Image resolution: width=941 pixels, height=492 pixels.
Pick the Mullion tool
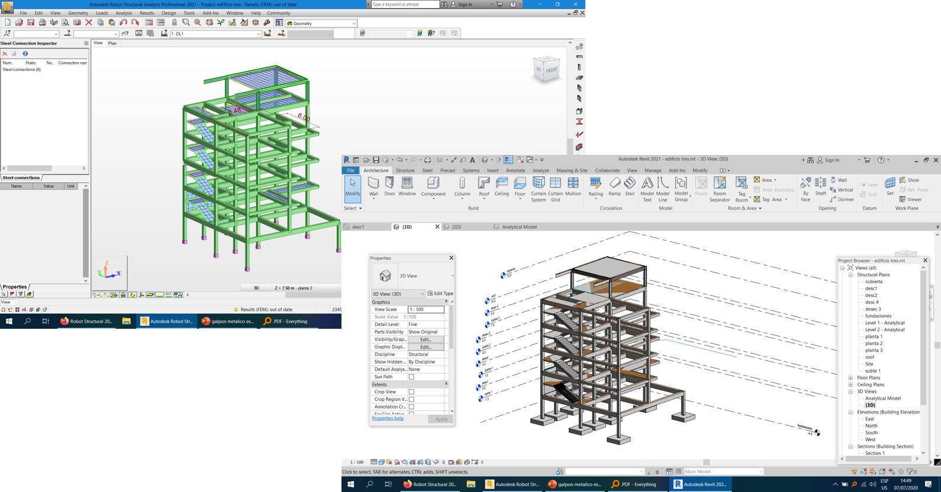(573, 186)
